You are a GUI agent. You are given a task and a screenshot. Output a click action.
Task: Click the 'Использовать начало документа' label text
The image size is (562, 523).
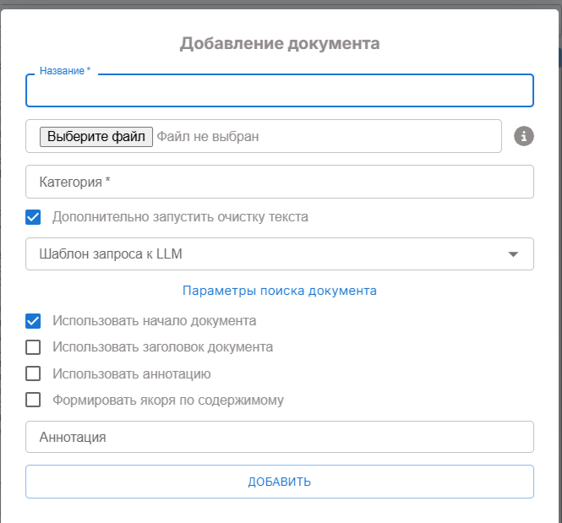155,321
